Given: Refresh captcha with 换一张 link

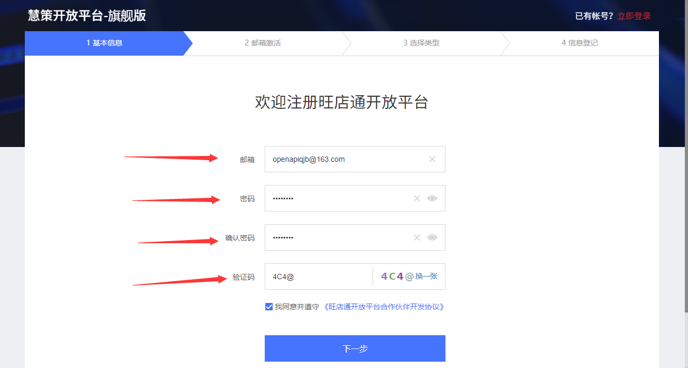Looking at the screenshot, I should tap(426, 276).
